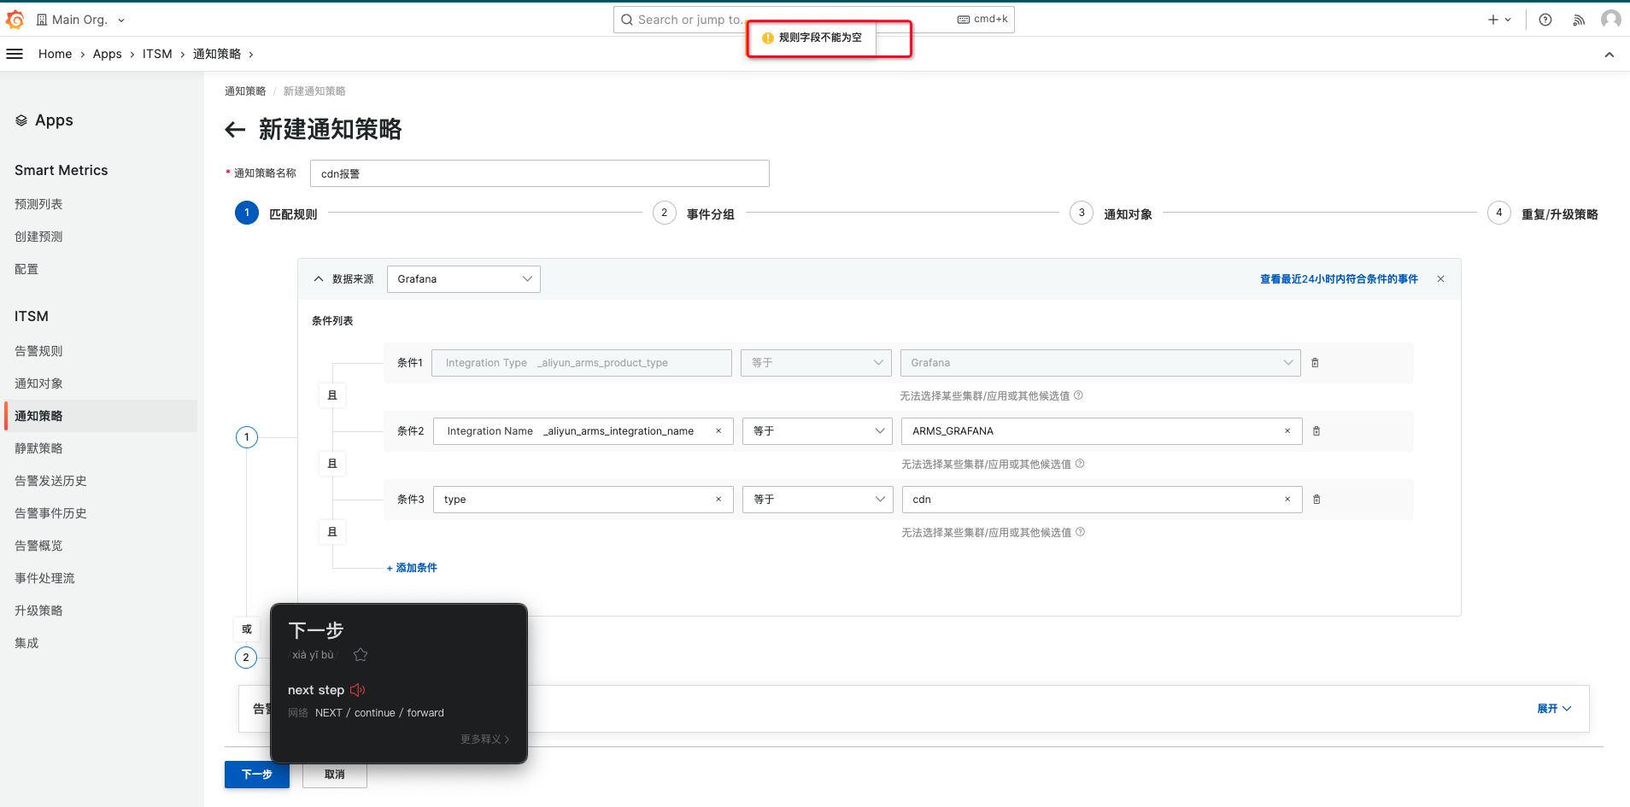Open the 数据来源 Grafana dropdown
Screen dimensions: 1630x807
pyautogui.click(x=464, y=279)
